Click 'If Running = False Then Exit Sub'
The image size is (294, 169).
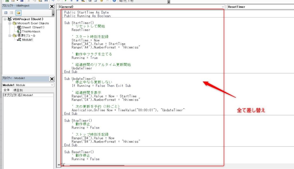101,86
